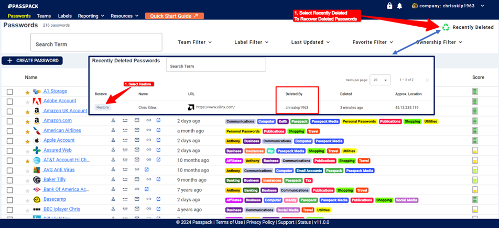499x228 pixels.
Task: Click the lock icon in the header
Action: point(389,6)
